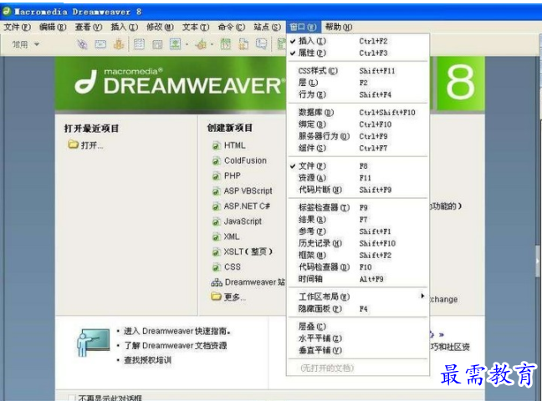
Task: Select 标签检查器(T) F9 menu entry
Action: tap(358, 207)
